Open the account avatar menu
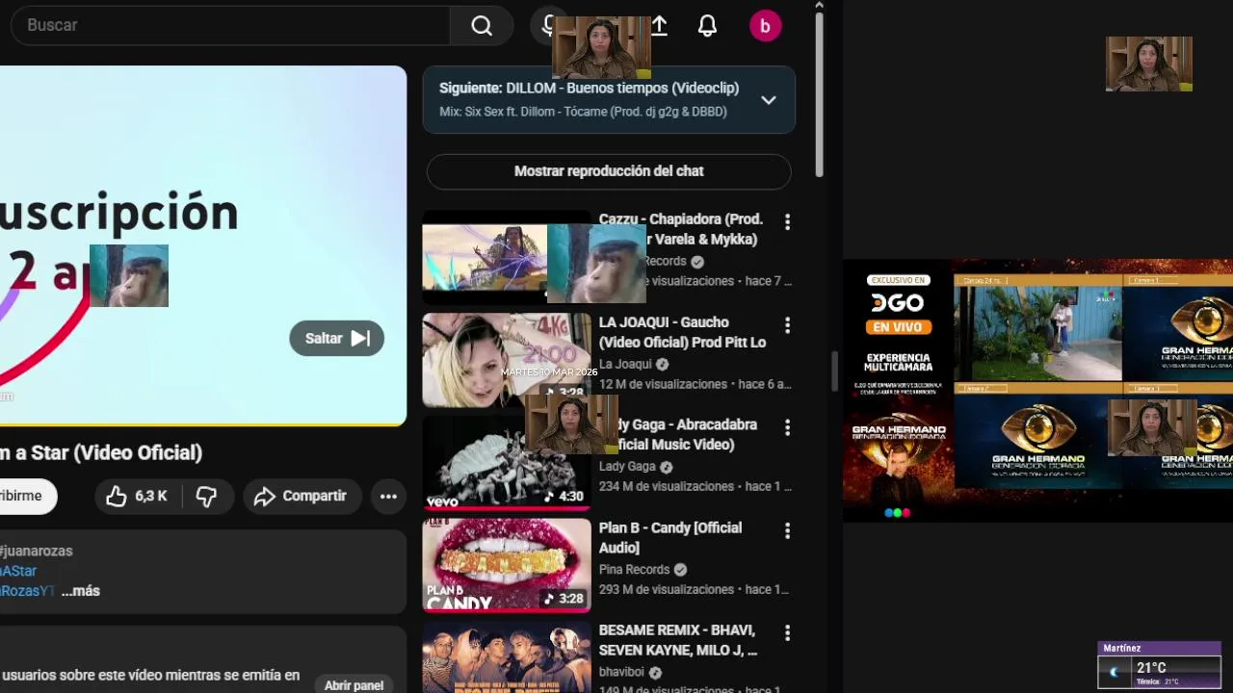1233x693 pixels. click(765, 26)
